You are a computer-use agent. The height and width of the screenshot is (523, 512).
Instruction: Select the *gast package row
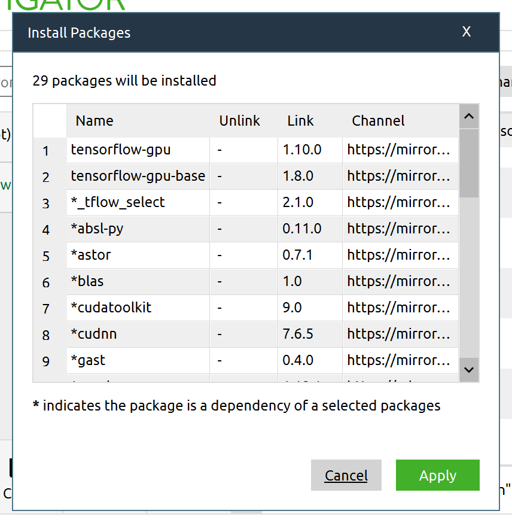88,360
